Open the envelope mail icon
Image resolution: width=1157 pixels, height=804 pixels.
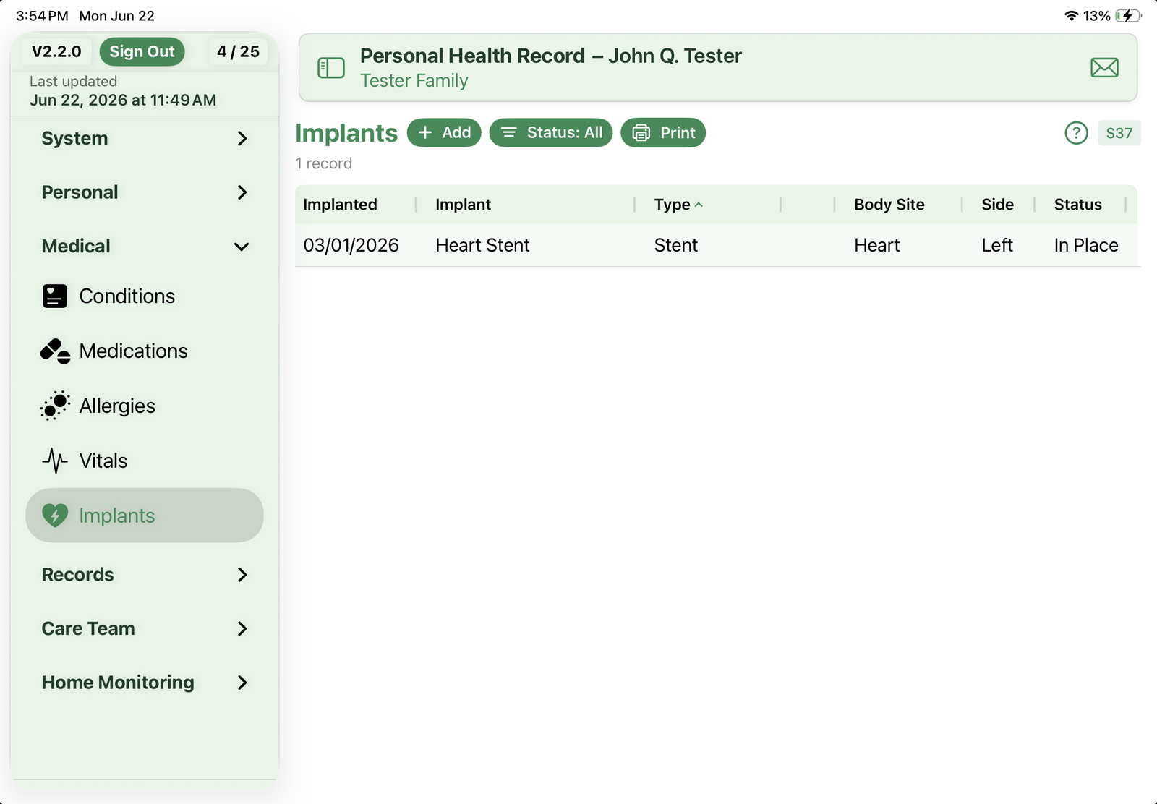(1104, 68)
